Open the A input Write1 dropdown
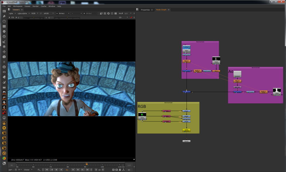This screenshot has width=286, height=172. coord(64,13)
